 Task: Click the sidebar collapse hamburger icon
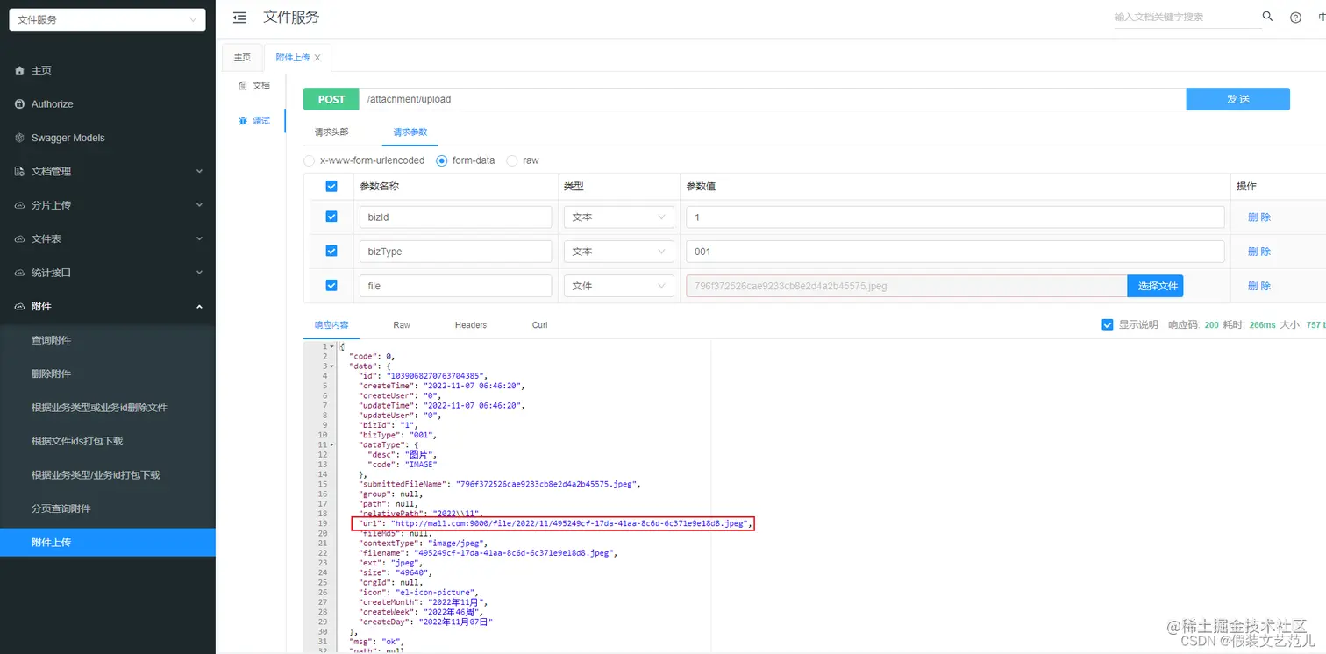(x=239, y=18)
